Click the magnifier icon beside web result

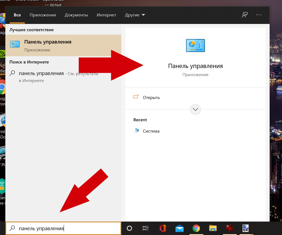(12, 73)
